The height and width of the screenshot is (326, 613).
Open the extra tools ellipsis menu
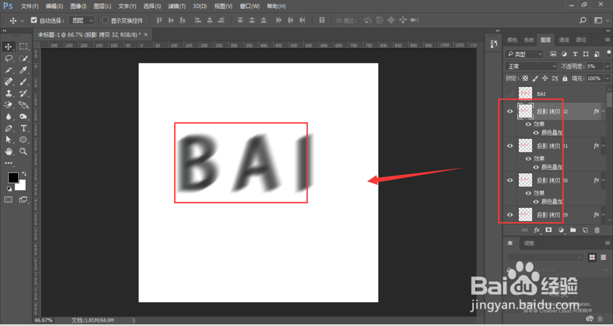[x=8, y=163]
